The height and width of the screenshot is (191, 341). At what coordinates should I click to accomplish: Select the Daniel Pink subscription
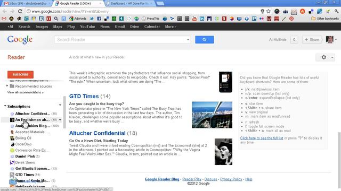tap(25, 156)
